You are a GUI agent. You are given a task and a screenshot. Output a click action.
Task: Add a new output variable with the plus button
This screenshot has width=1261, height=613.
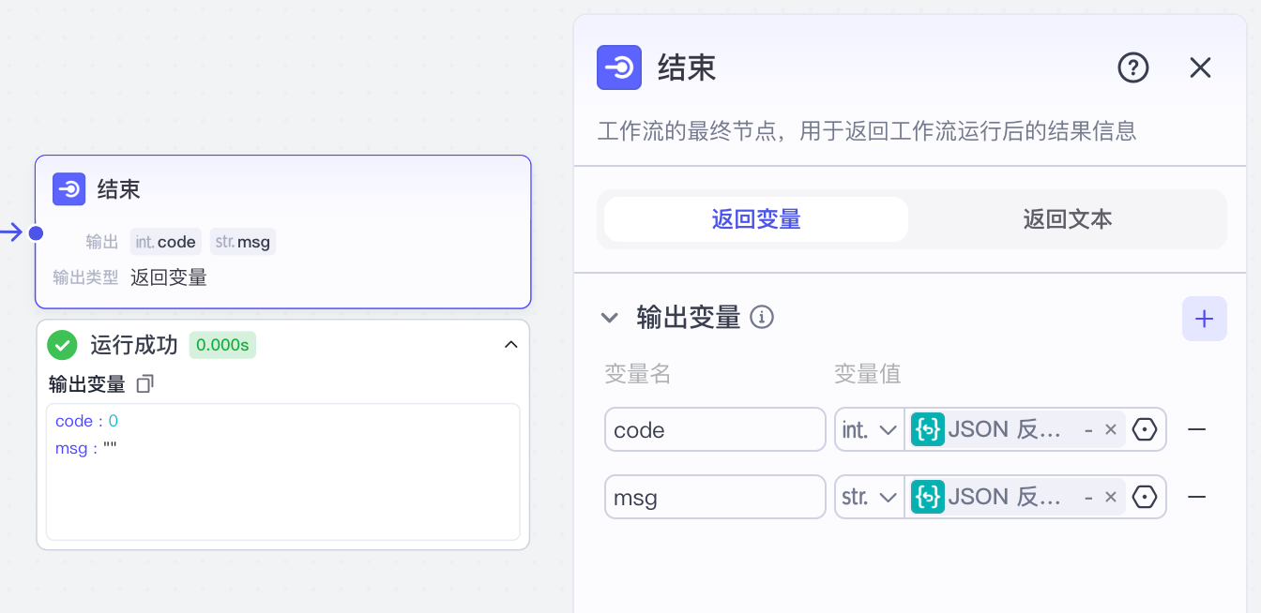1204,319
